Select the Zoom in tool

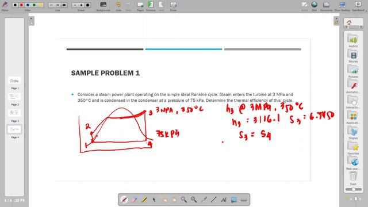[184, 200]
